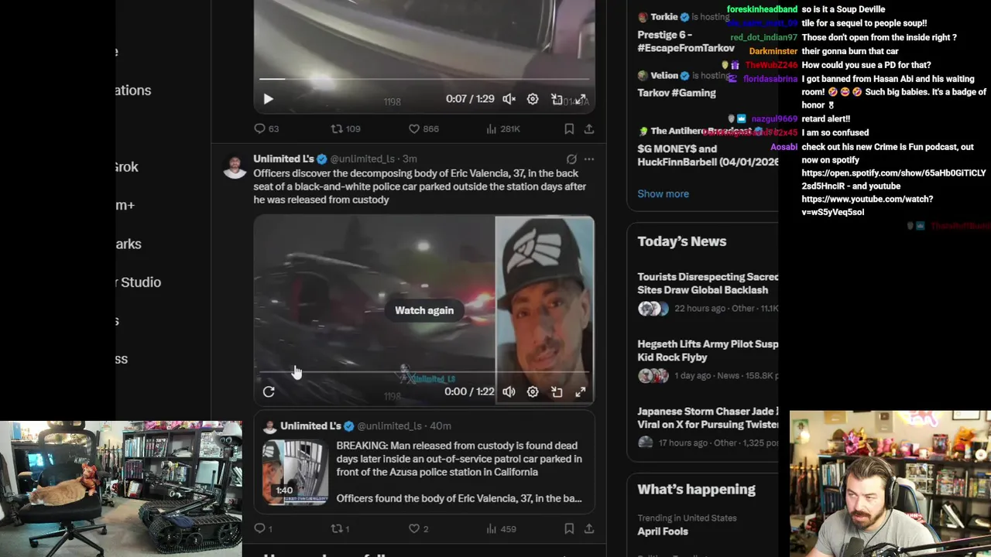Click chat username floridasabrina
991x557 pixels.
pos(770,79)
